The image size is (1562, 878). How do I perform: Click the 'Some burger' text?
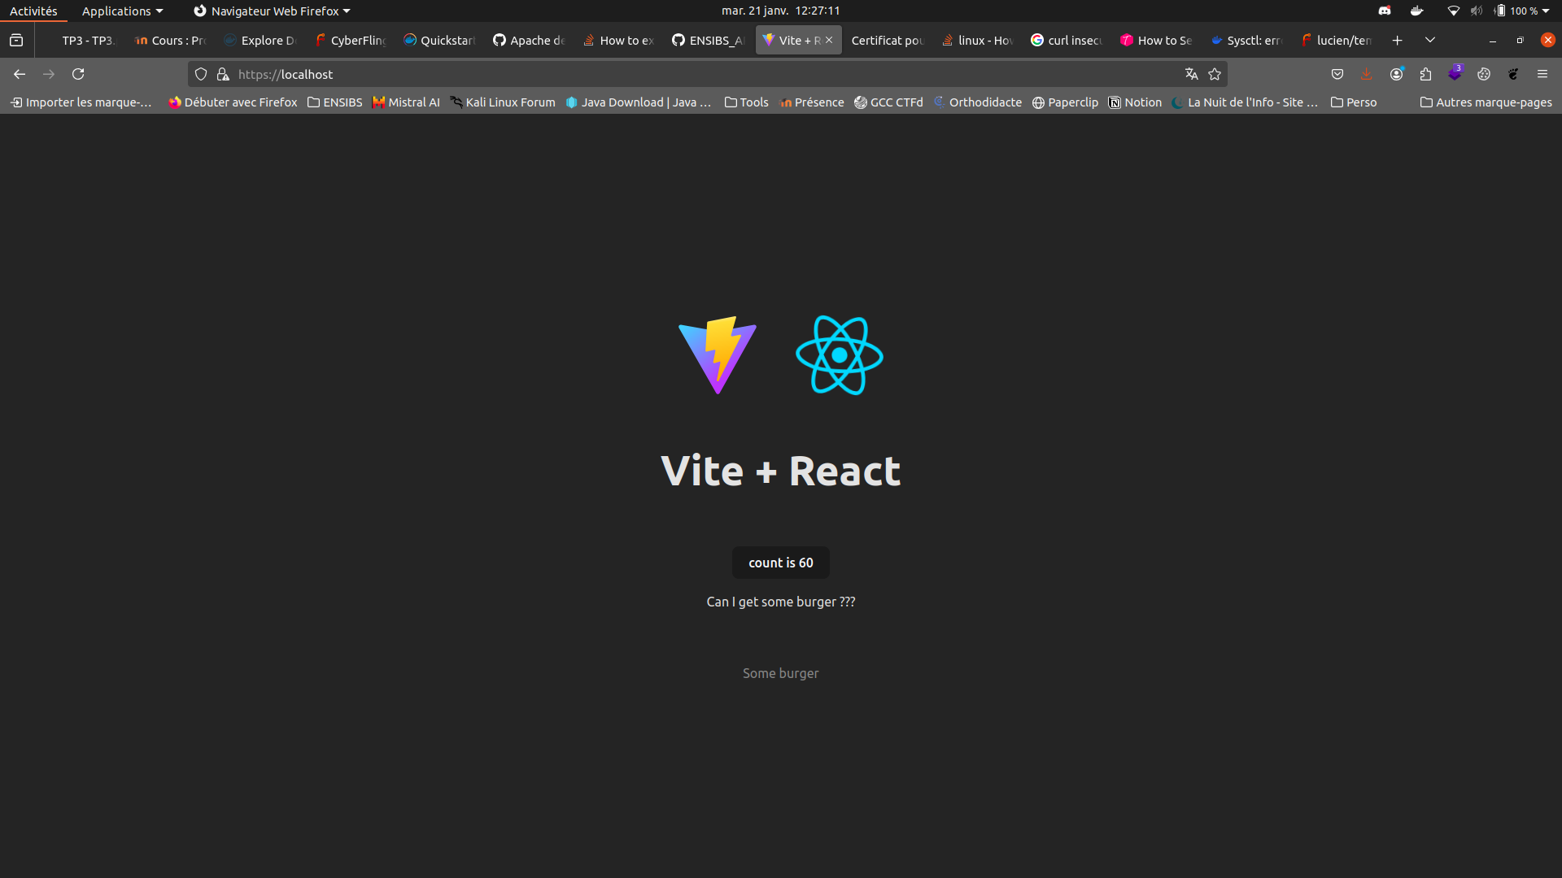coord(780,673)
